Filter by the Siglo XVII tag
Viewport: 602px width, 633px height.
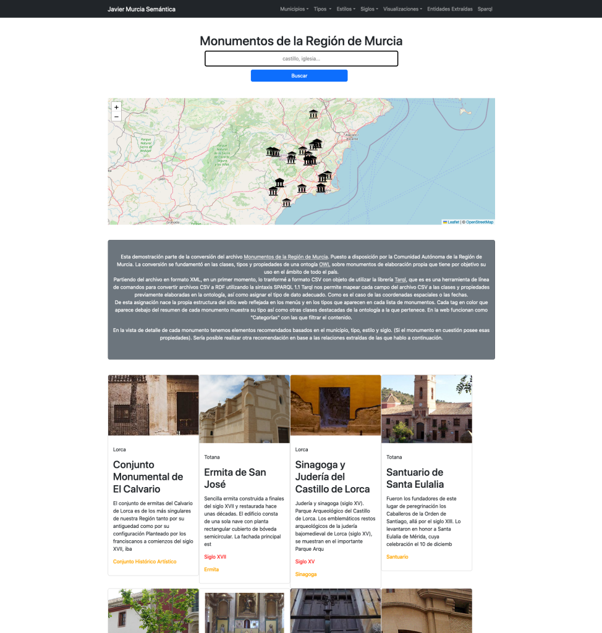pos(215,557)
